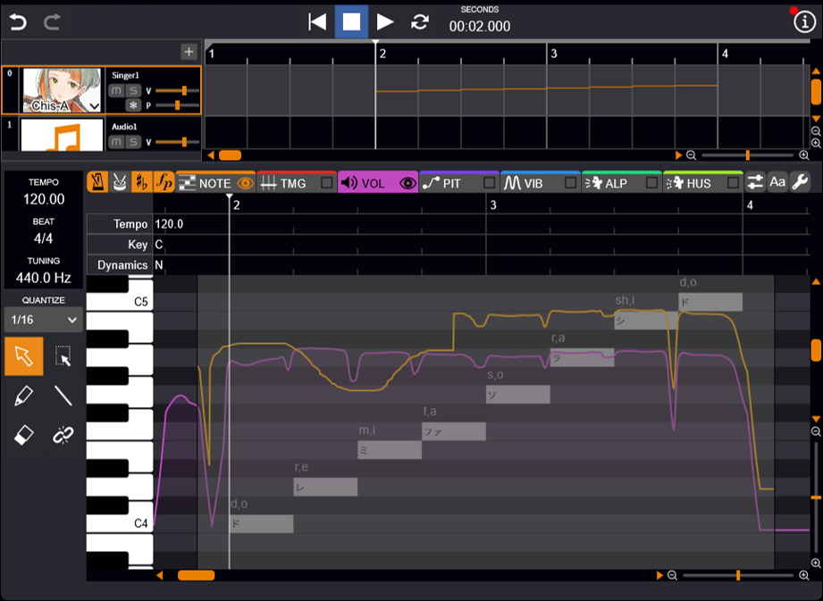Enable the PIT parameter checkbox
This screenshot has height=601, width=823.
pyautogui.click(x=489, y=183)
